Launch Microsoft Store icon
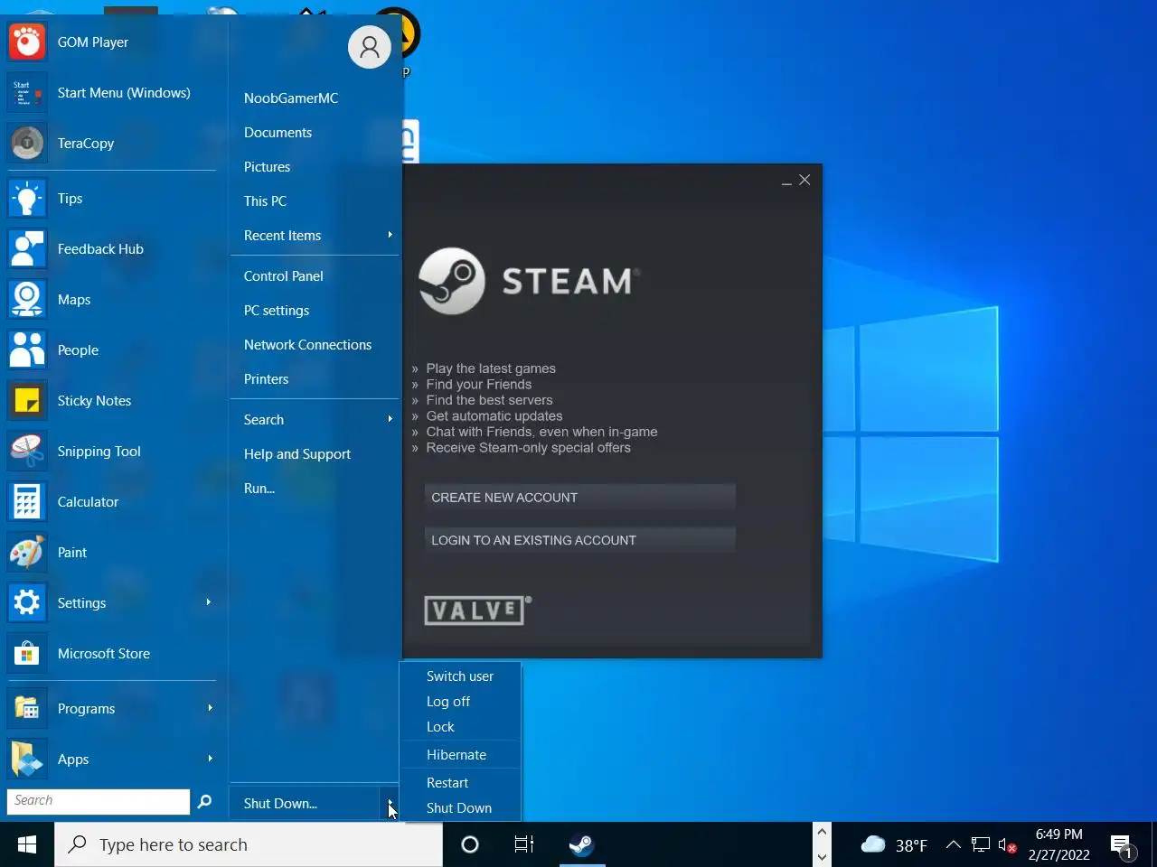Screen dimensions: 1157x867 [x=27, y=653]
